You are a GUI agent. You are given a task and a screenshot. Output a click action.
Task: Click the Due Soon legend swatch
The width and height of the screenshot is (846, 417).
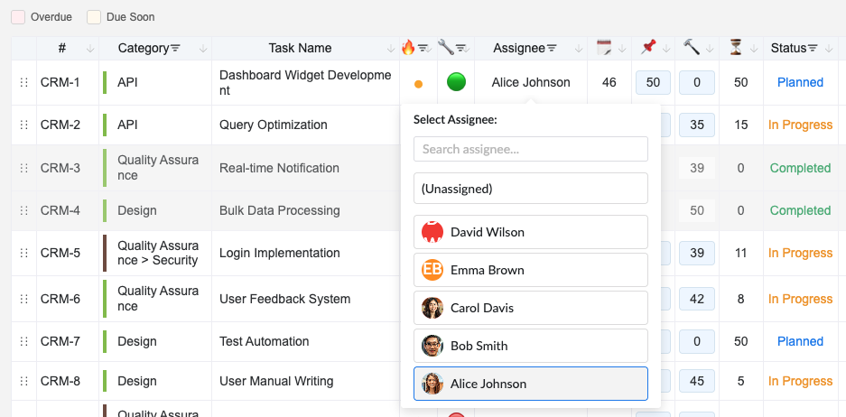[x=94, y=17]
